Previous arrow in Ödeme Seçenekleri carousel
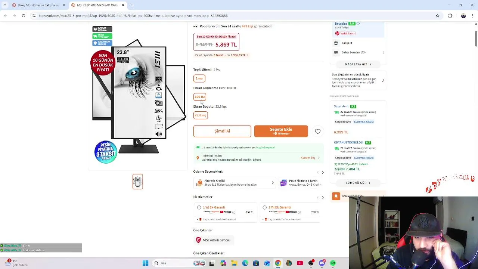Image resolution: width=478 pixels, height=269 pixels. pos(317,172)
